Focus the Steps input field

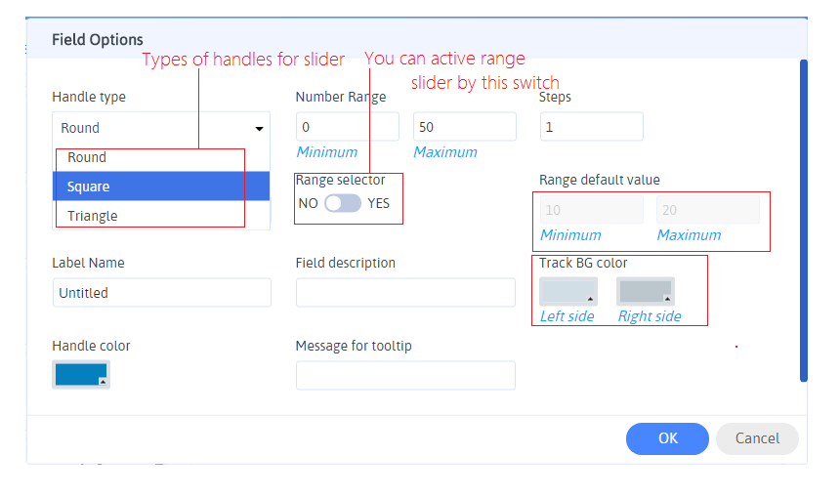591,127
